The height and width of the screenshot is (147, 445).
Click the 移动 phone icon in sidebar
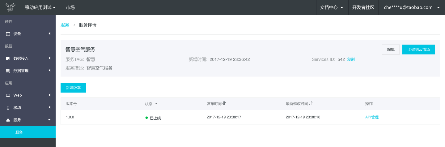[8, 108]
